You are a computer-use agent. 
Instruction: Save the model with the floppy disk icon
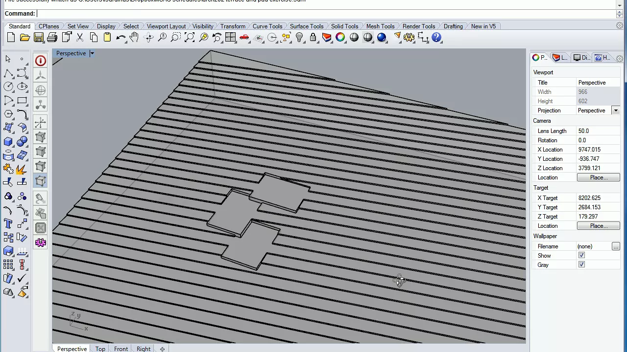tap(38, 38)
